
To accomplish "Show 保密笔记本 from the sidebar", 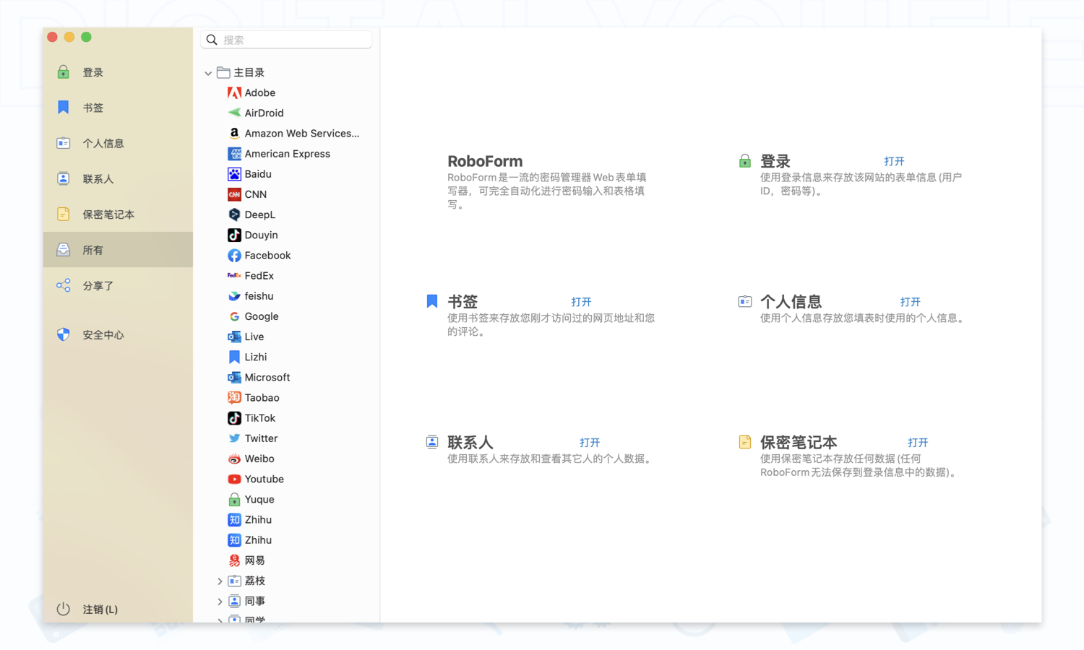I will coord(118,214).
